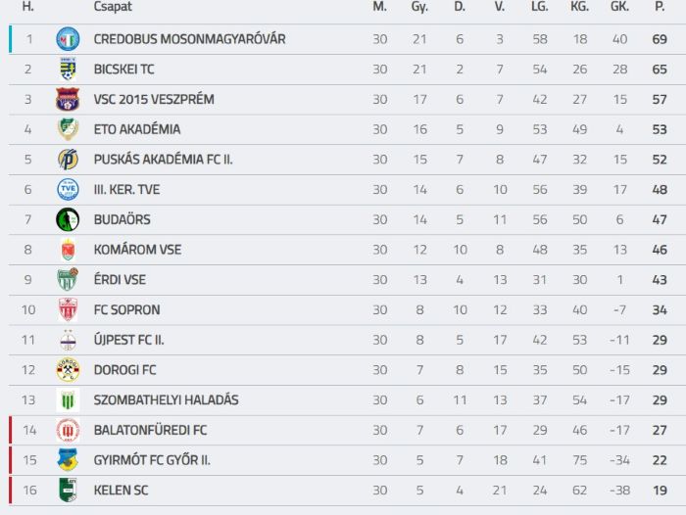Sort by the GK. goal difference header
This screenshot has width=686, height=515.
[x=619, y=7]
